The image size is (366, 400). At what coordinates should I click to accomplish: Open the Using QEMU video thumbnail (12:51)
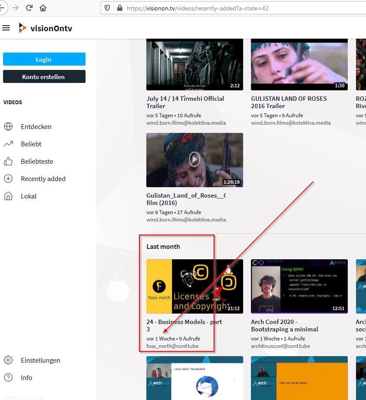[299, 287]
